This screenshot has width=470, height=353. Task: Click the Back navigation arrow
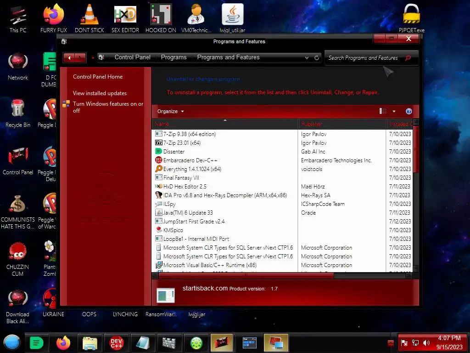point(69,57)
